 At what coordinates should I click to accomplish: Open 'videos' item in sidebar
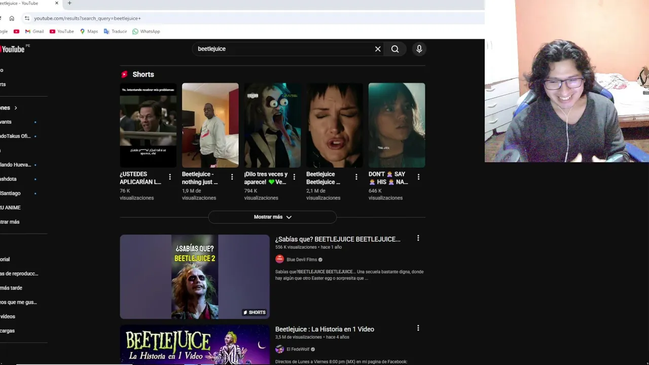point(8,316)
